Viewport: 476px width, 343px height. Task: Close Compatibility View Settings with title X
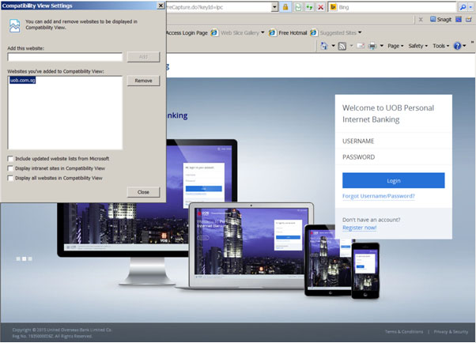tap(161, 6)
